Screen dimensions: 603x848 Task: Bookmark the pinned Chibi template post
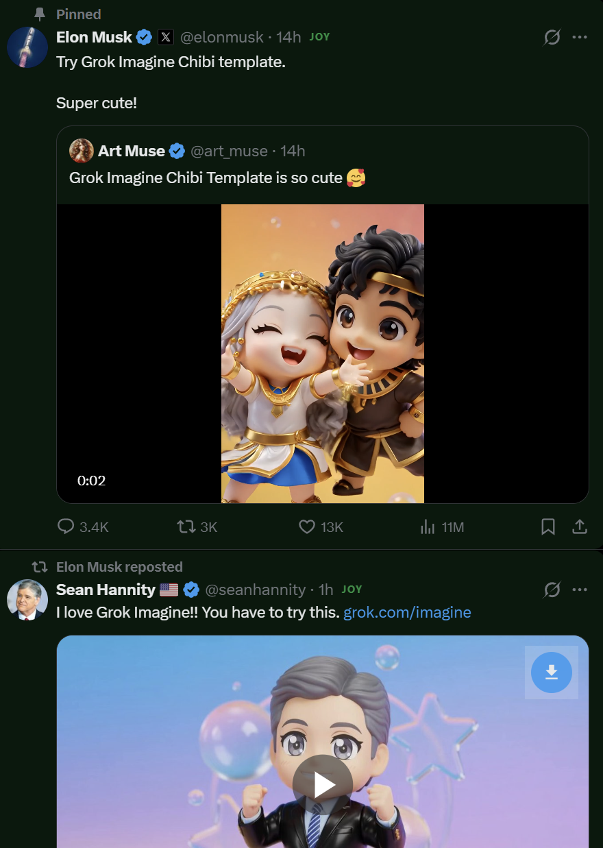coord(548,526)
